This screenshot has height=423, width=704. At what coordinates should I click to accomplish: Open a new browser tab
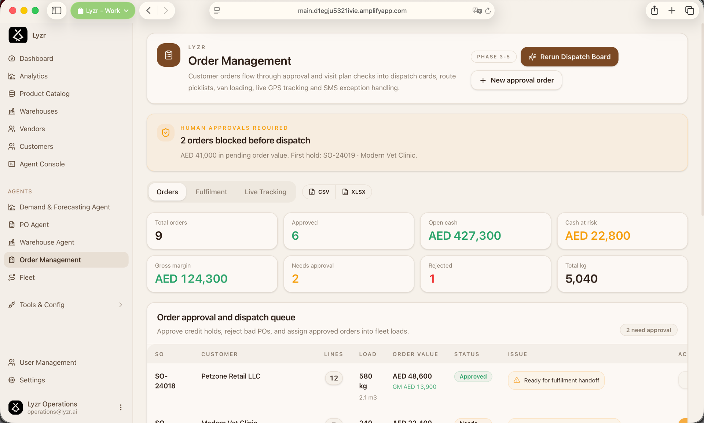pyautogui.click(x=672, y=11)
